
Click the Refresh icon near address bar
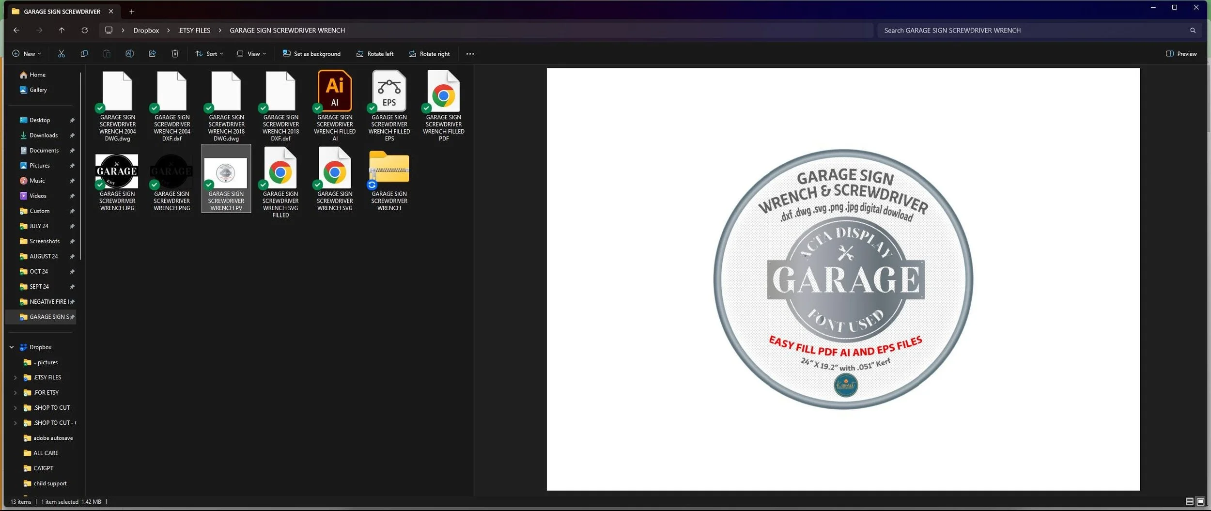pos(84,30)
